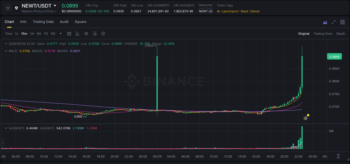This screenshot has width=350, height=164.
Task: Click the Range 22.00% legend value
Action: pos(169,44)
